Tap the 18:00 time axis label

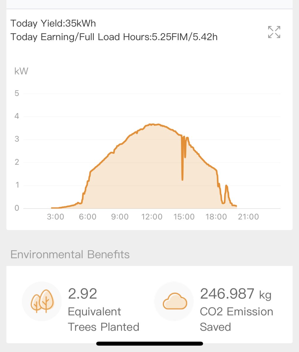216,217
